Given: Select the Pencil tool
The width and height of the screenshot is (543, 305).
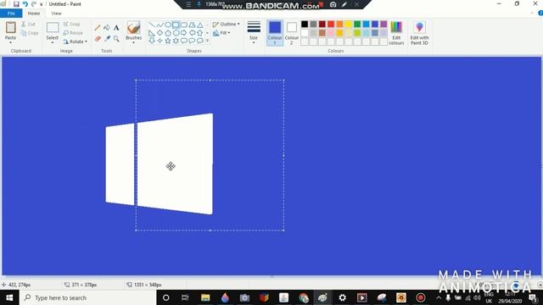Looking at the screenshot, I should pyautogui.click(x=98, y=27).
